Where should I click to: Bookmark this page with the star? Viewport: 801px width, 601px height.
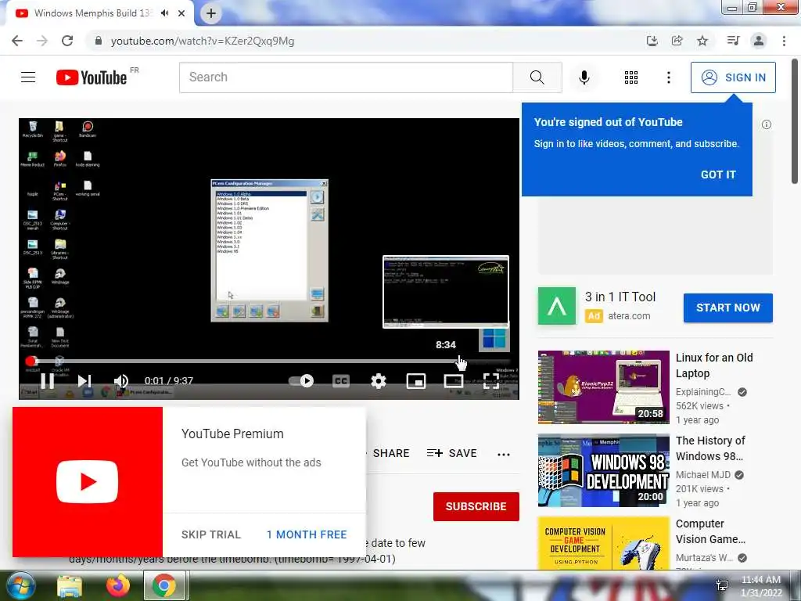point(702,41)
